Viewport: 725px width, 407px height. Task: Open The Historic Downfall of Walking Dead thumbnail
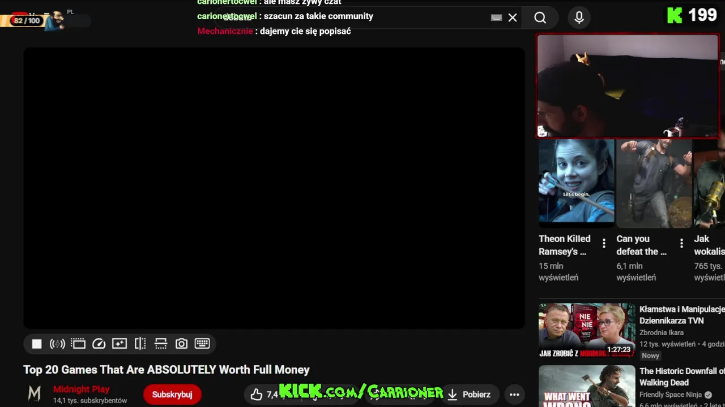[587, 386]
